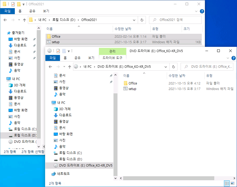Select 로컬 디스크 (C:) in DVD window sidebar

(68, 153)
